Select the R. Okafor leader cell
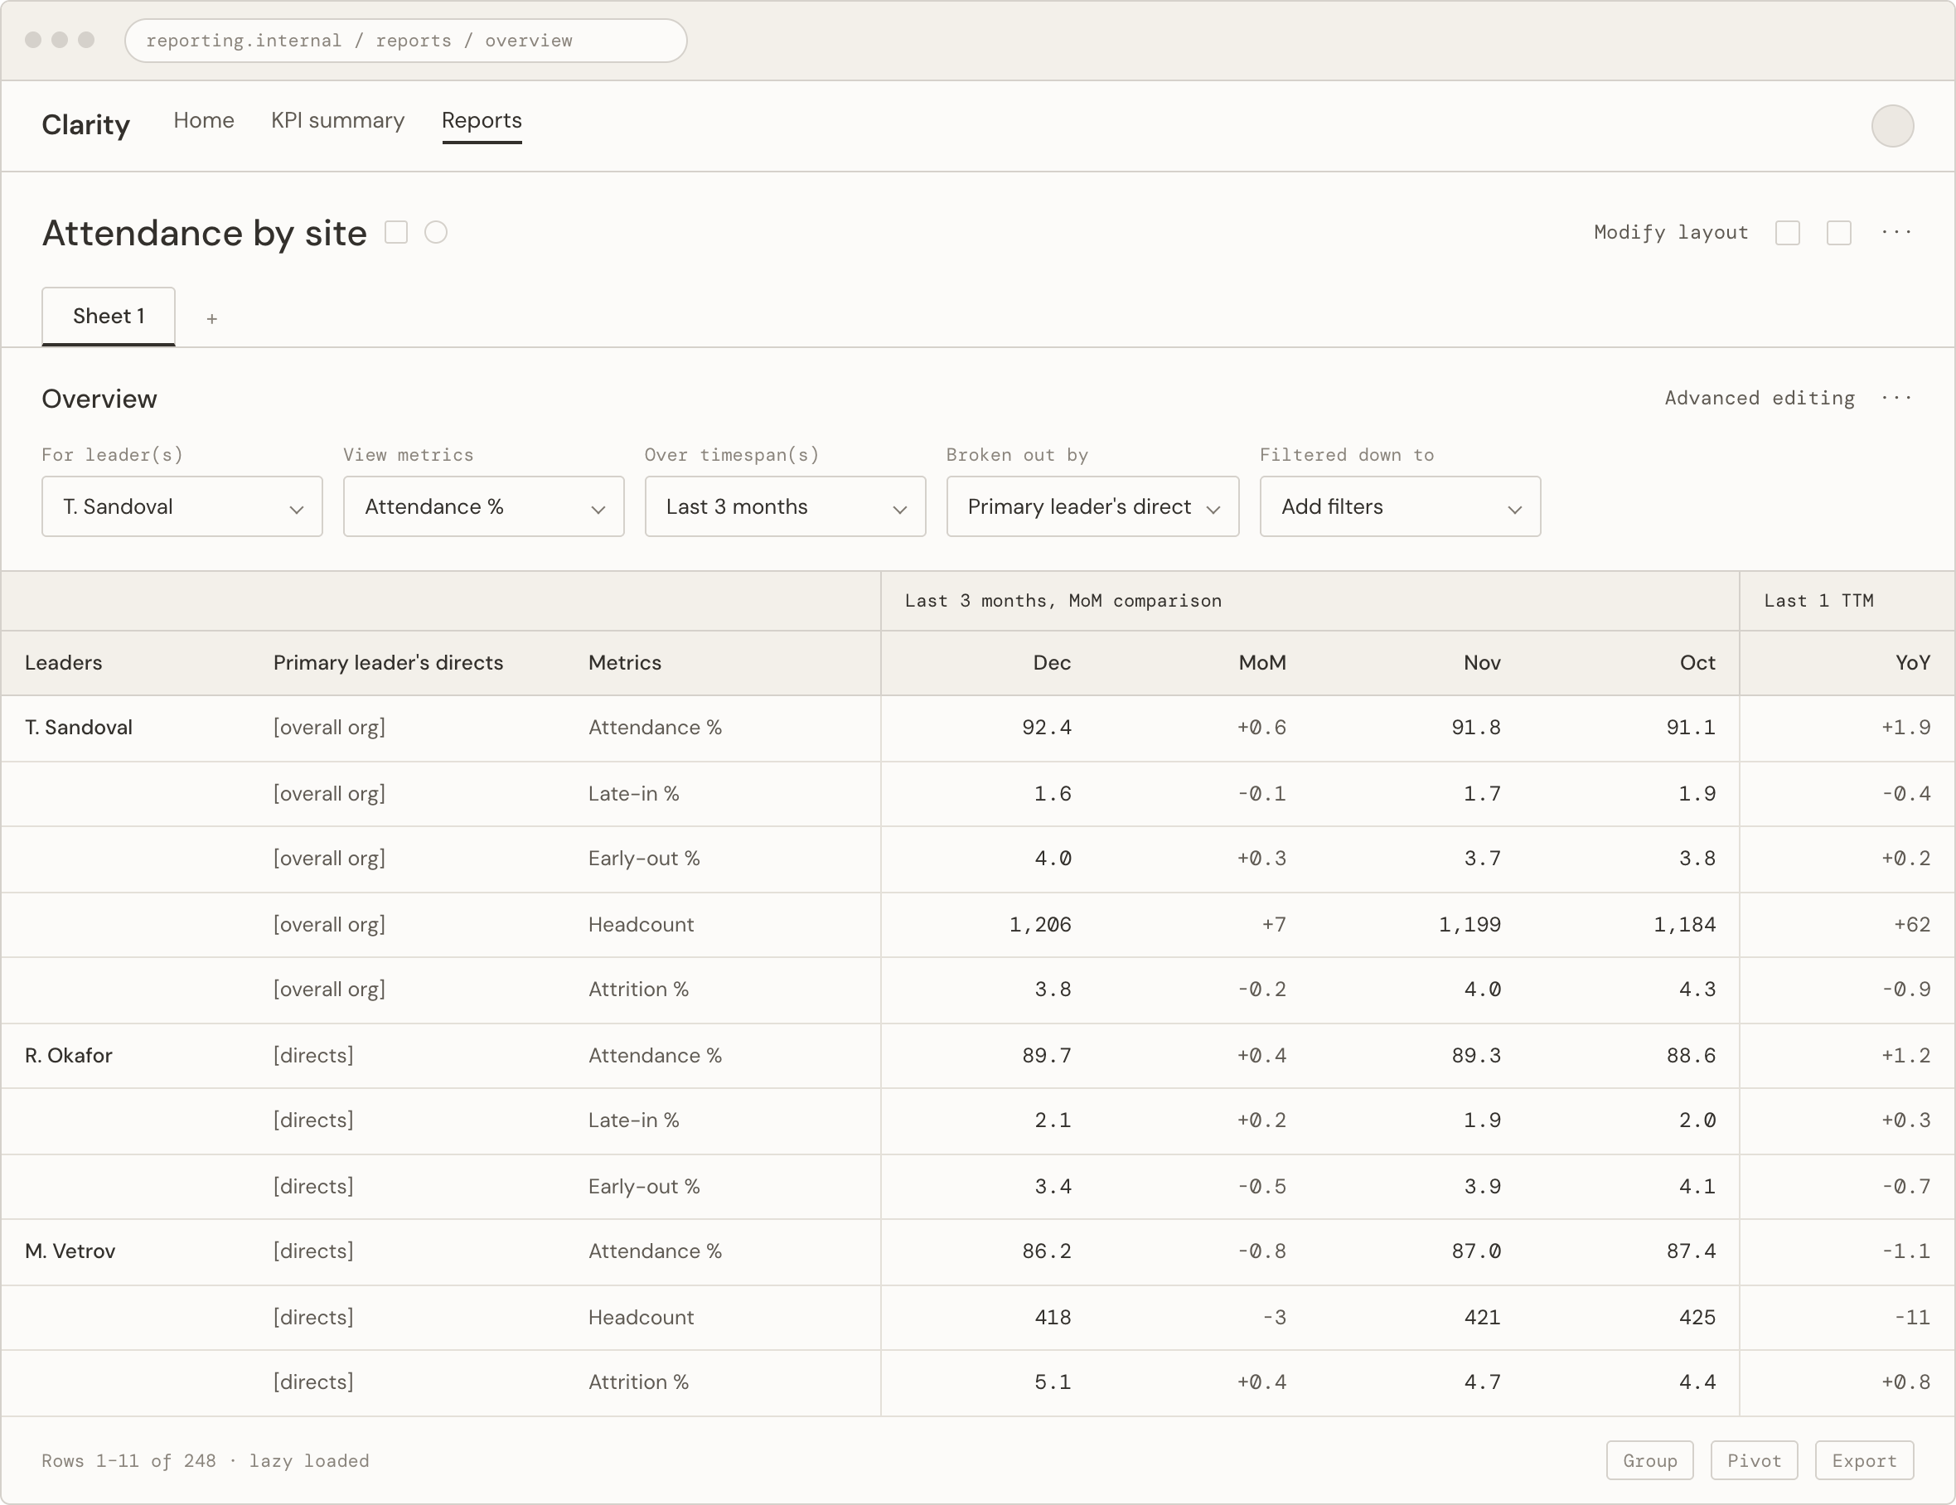This screenshot has width=1956, height=1505. 69,1055
